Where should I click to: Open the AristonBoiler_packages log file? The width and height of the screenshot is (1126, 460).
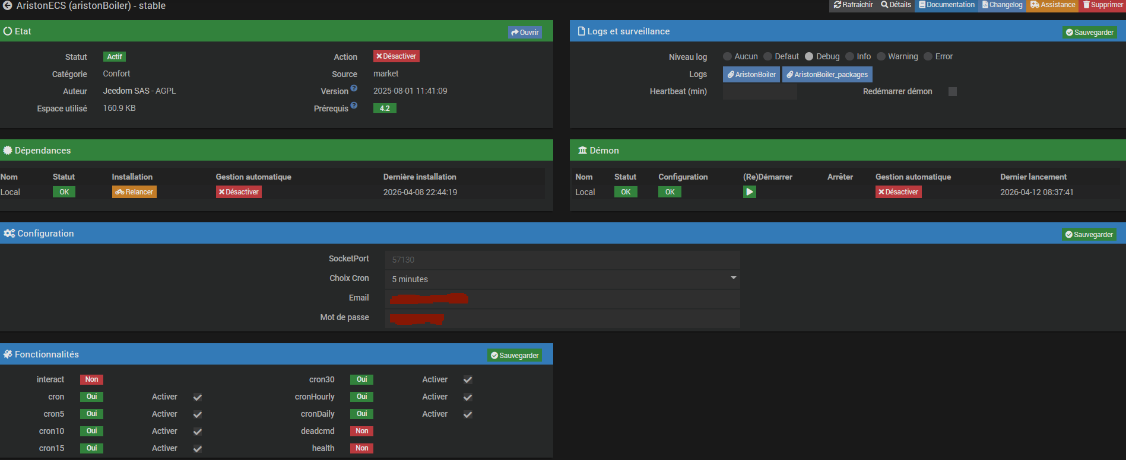coord(827,75)
